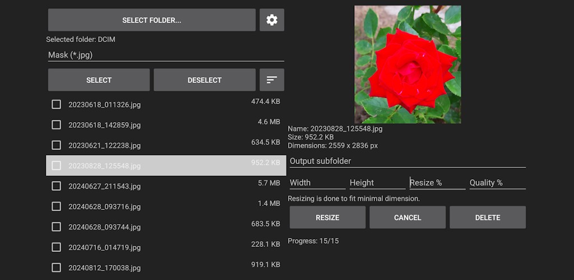
Task: Click the Quality % input
Action: tap(497, 183)
